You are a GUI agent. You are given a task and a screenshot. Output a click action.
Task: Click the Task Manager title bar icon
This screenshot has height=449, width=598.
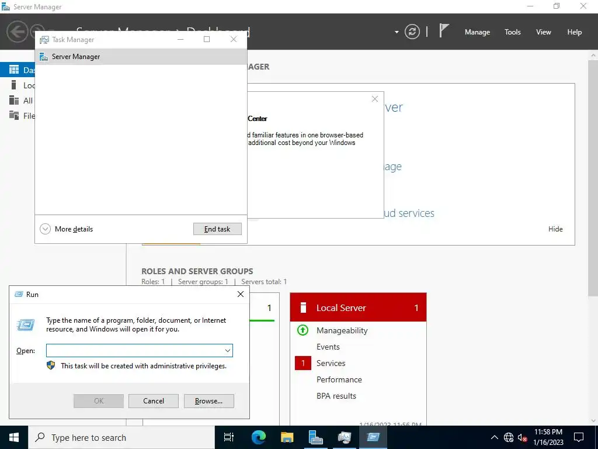44,40
